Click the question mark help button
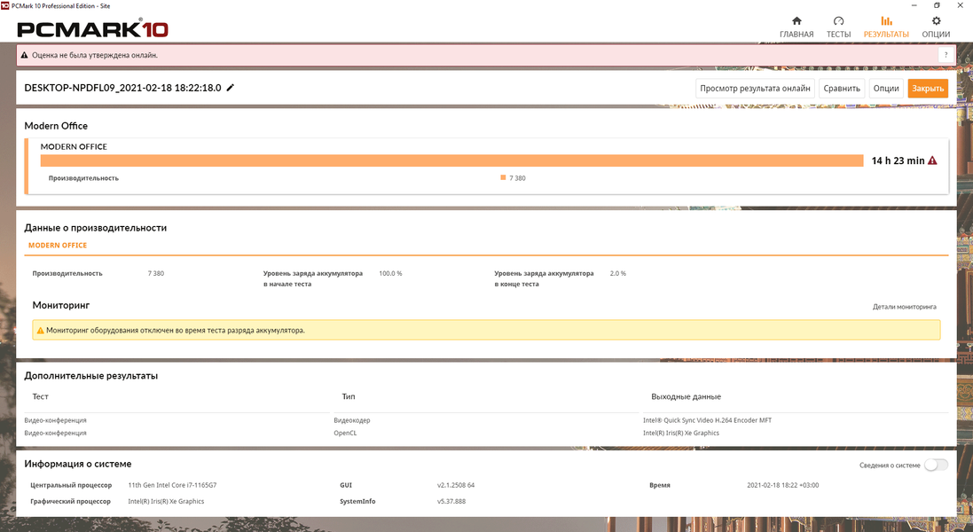The width and height of the screenshot is (973, 532). point(946,55)
